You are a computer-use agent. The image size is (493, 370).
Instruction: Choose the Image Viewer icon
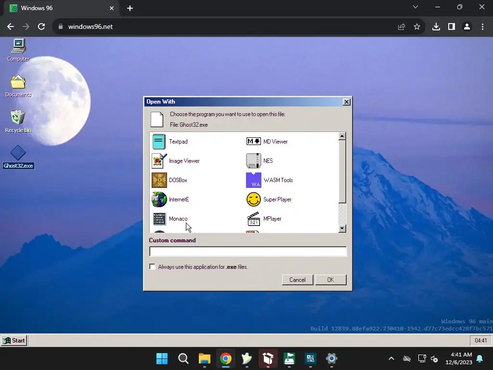point(159,161)
